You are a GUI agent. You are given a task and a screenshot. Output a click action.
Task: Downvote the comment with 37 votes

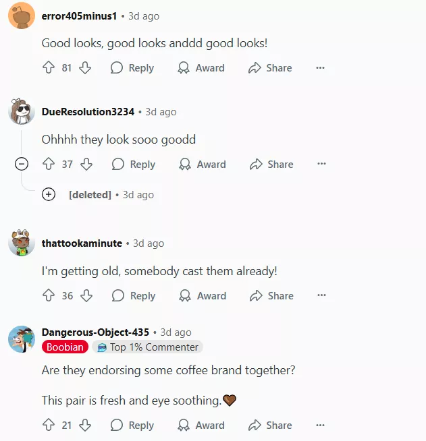pyautogui.click(x=86, y=164)
